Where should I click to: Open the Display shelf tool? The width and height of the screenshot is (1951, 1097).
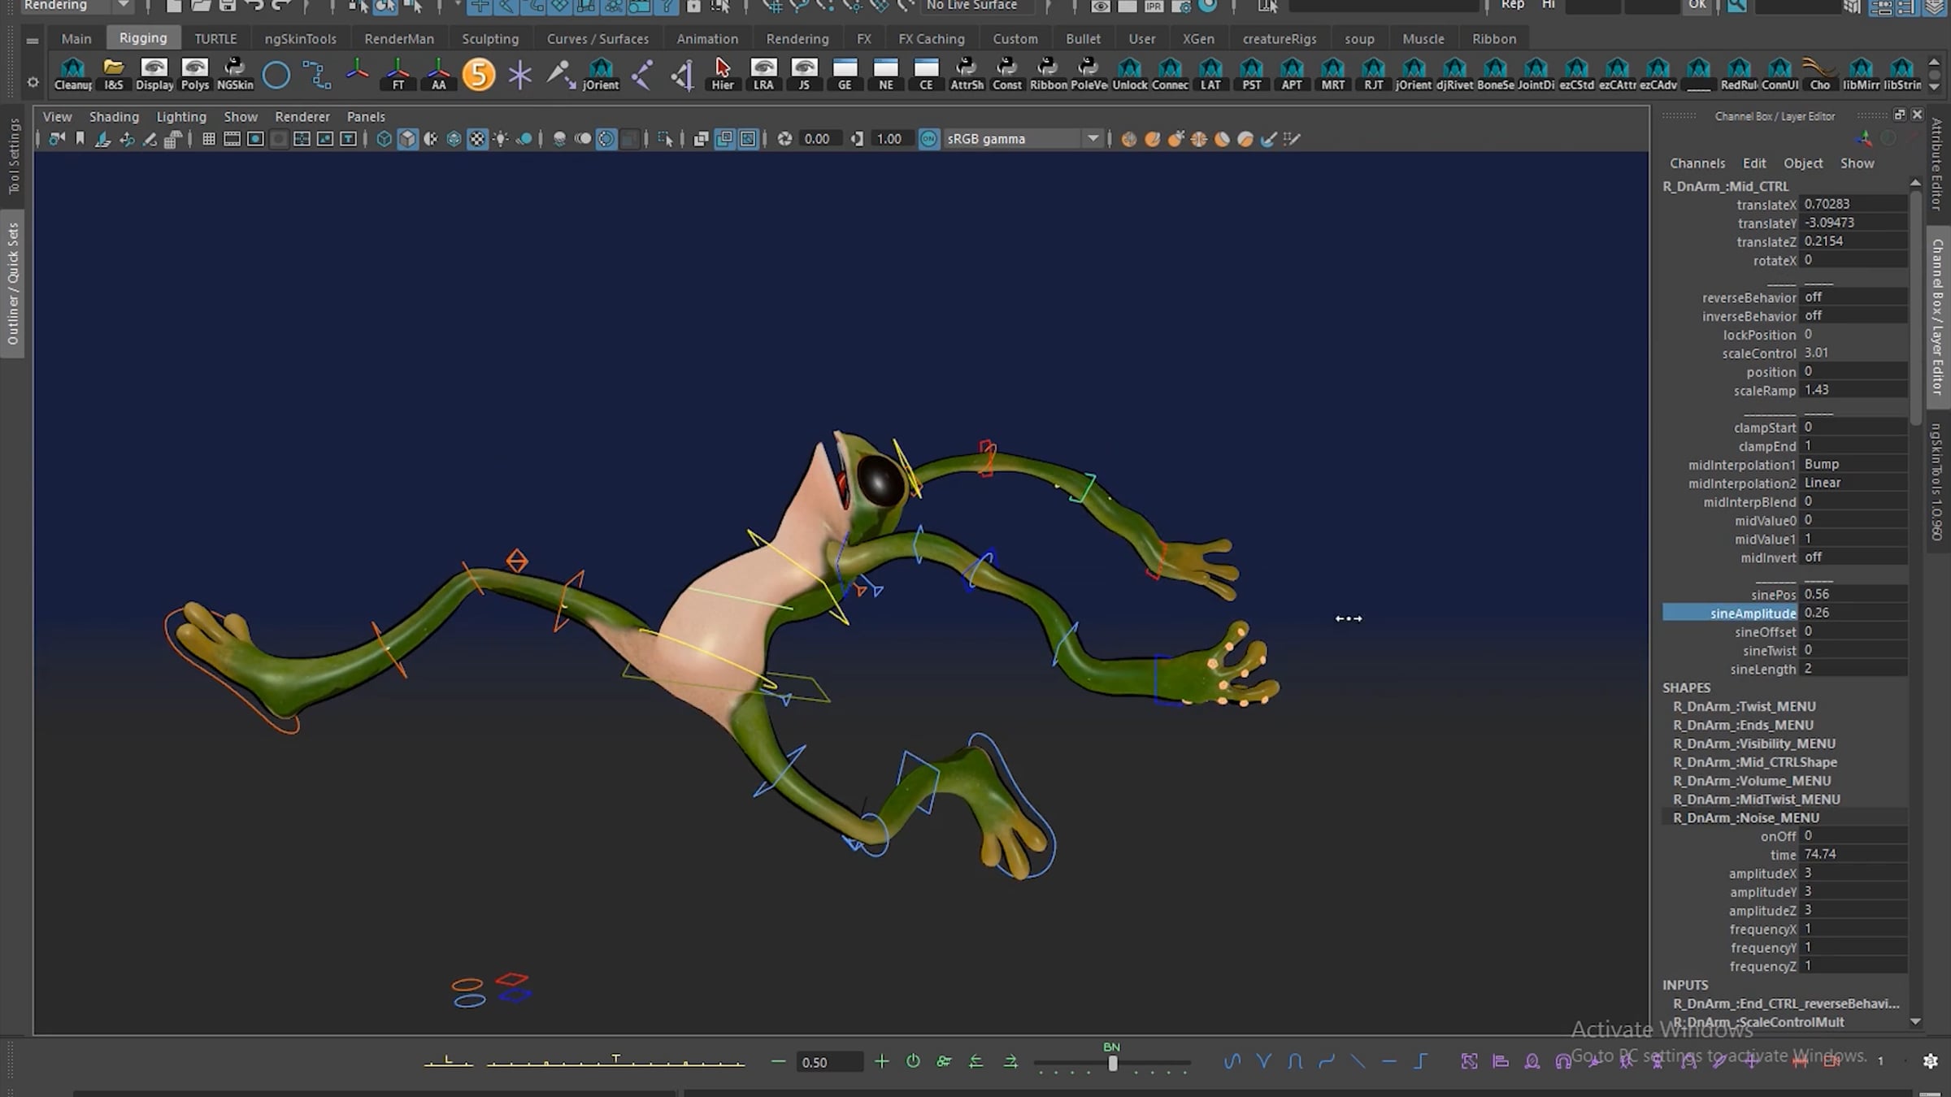[x=154, y=74]
